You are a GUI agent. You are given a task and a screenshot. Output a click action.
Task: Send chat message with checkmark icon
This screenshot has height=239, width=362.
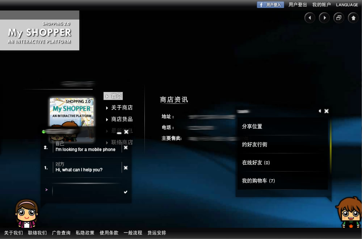[x=126, y=192]
